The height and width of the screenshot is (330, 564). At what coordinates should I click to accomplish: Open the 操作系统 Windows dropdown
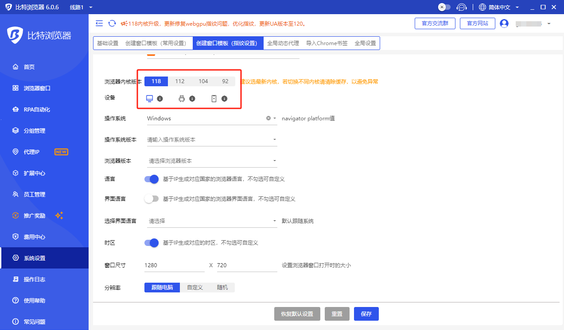[x=212, y=119]
